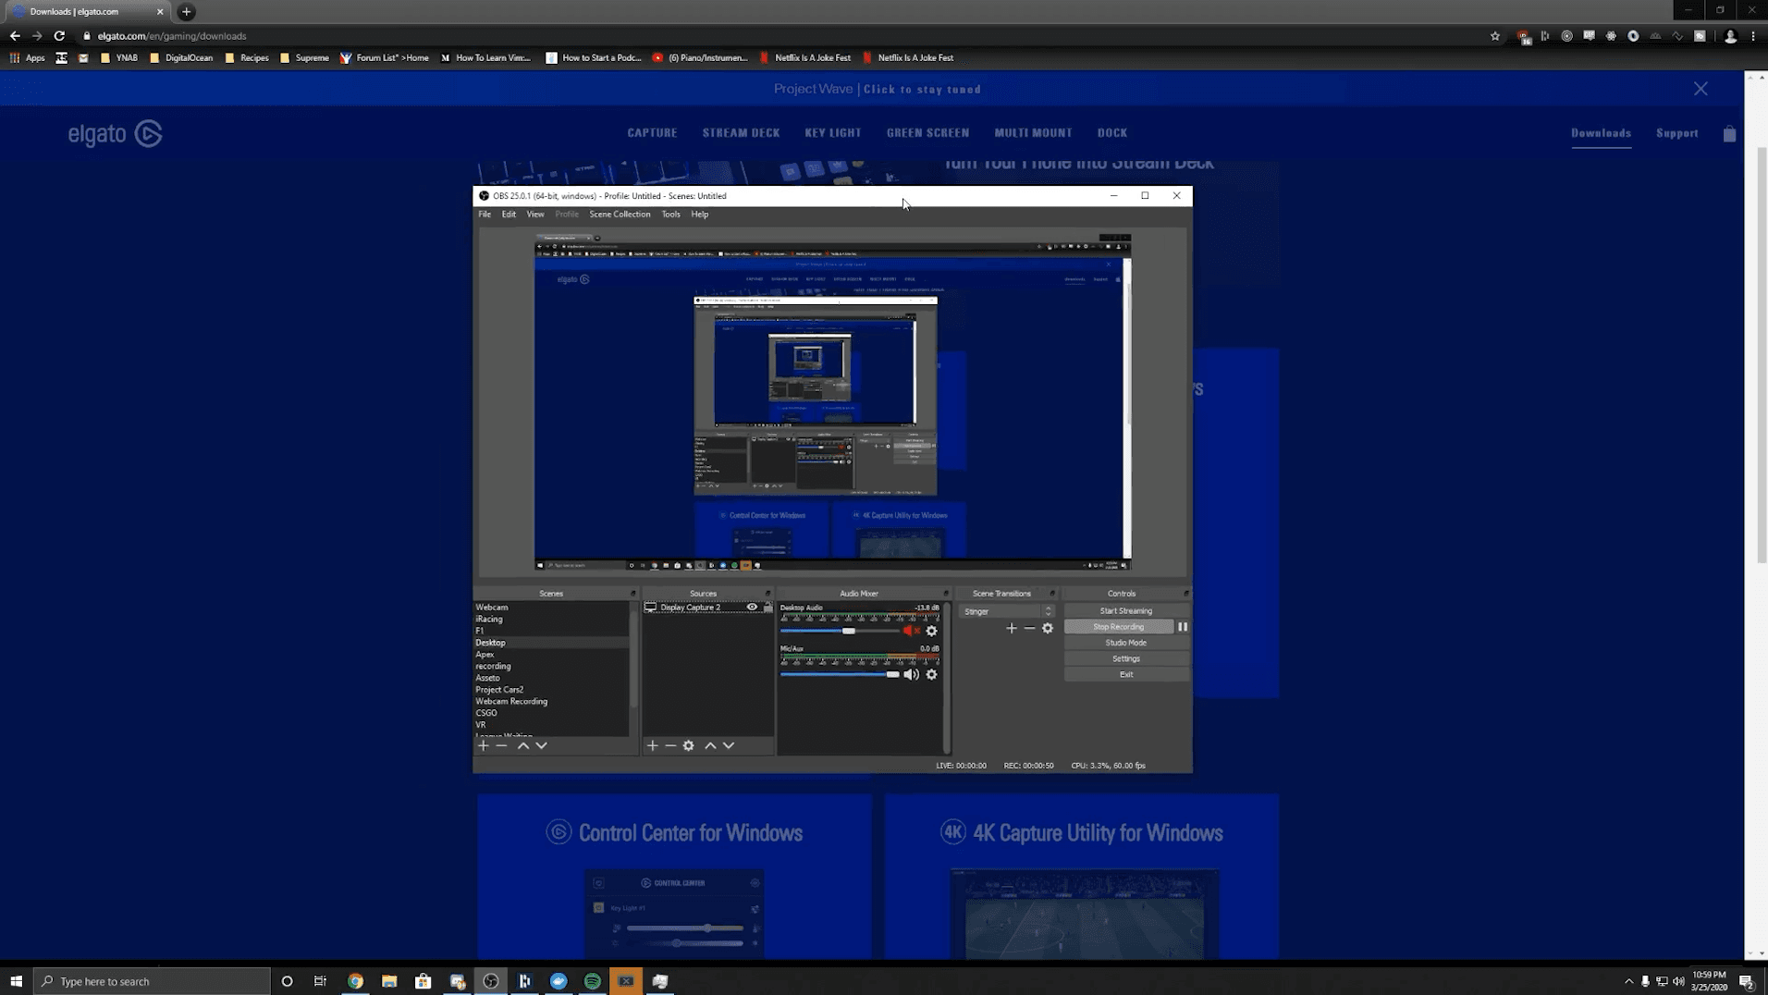Reload the Chrome page

pos(59,36)
